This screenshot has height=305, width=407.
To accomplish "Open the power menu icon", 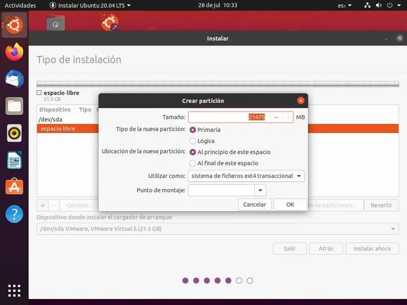I will click(x=389, y=5).
